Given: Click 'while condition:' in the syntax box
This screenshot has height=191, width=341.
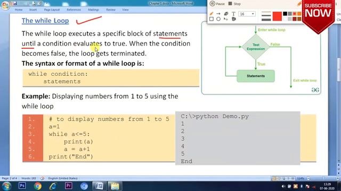Looking at the screenshot, I should coord(58,74).
